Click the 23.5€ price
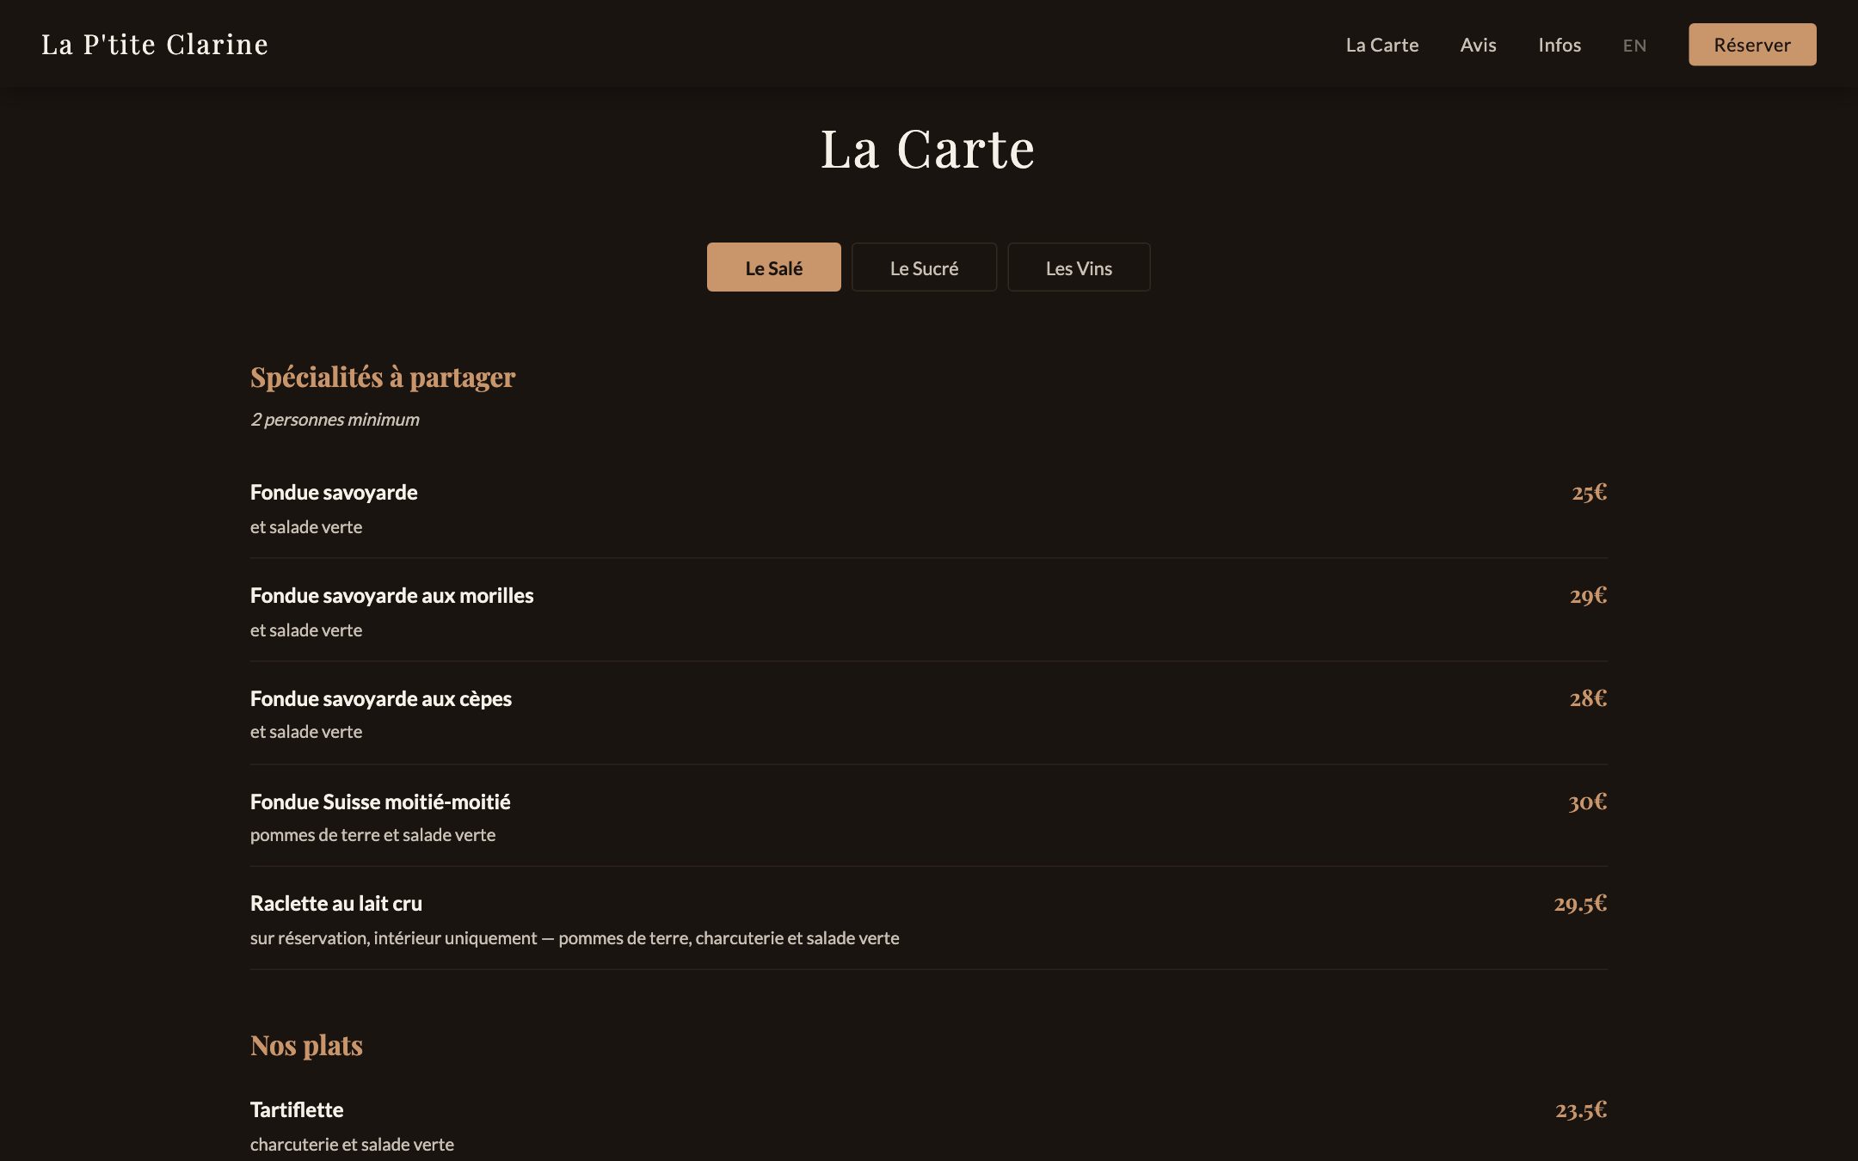Image resolution: width=1858 pixels, height=1161 pixels. pyautogui.click(x=1581, y=1109)
